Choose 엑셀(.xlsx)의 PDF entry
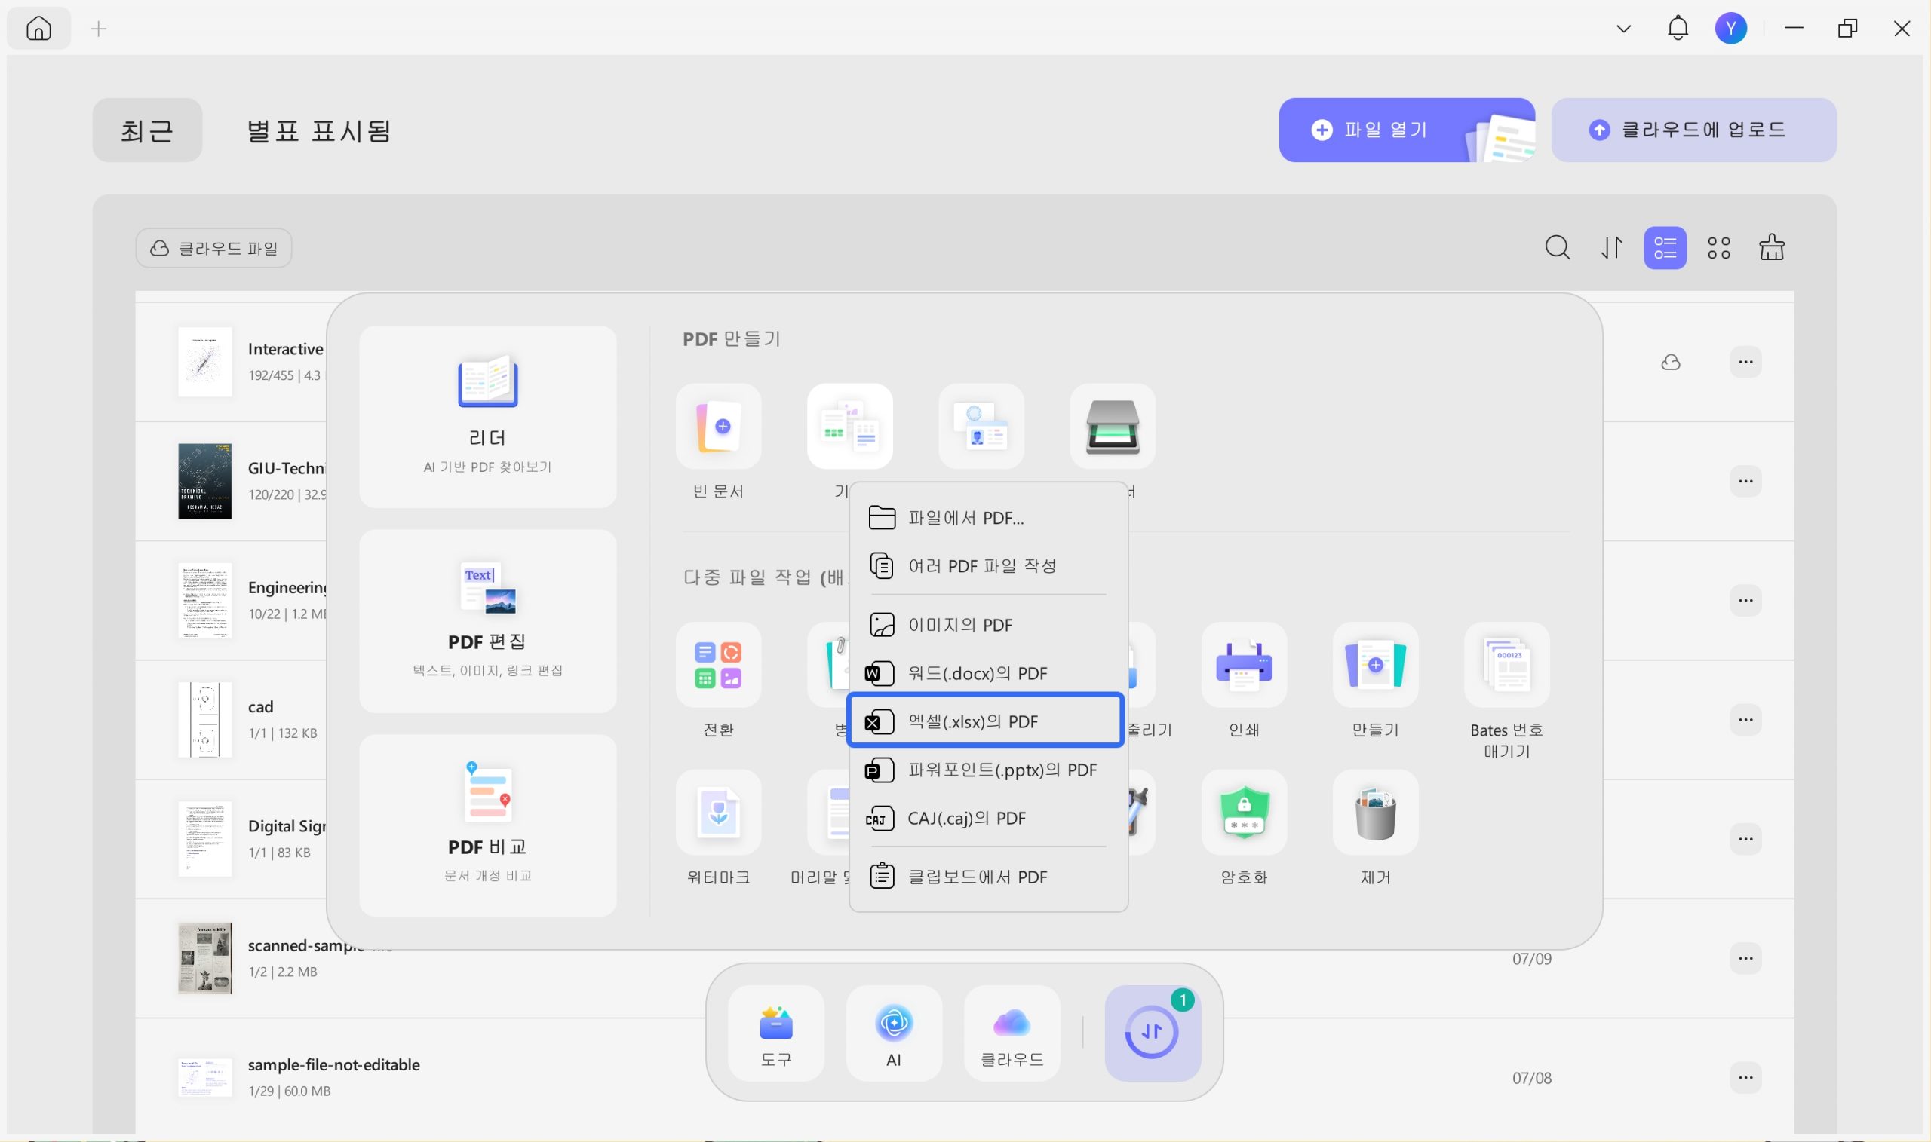The width and height of the screenshot is (1931, 1142). coord(986,721)
